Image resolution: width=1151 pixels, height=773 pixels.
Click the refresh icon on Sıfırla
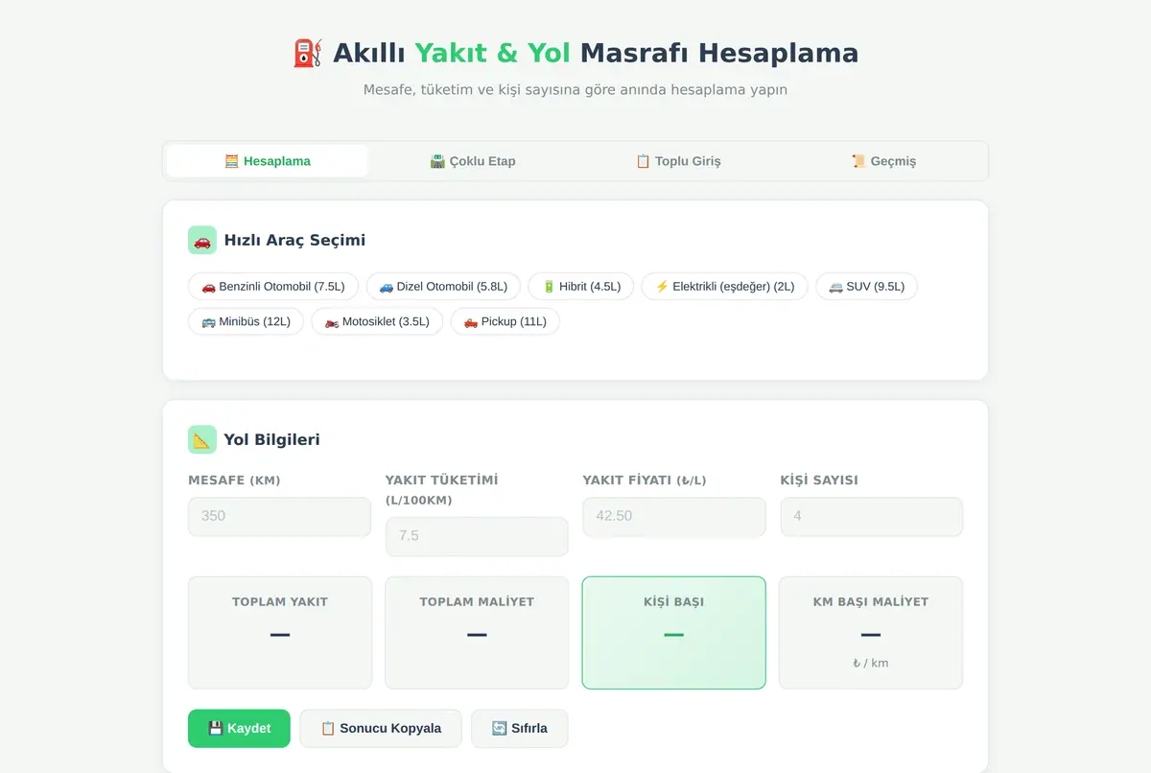point(499,729)
